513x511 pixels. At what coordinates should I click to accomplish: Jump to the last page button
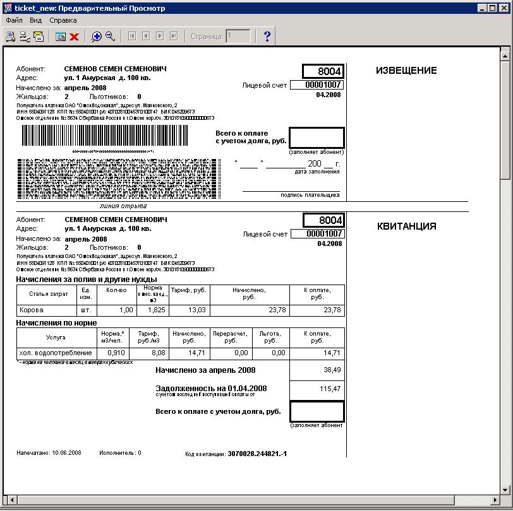[x=174, y=37]
